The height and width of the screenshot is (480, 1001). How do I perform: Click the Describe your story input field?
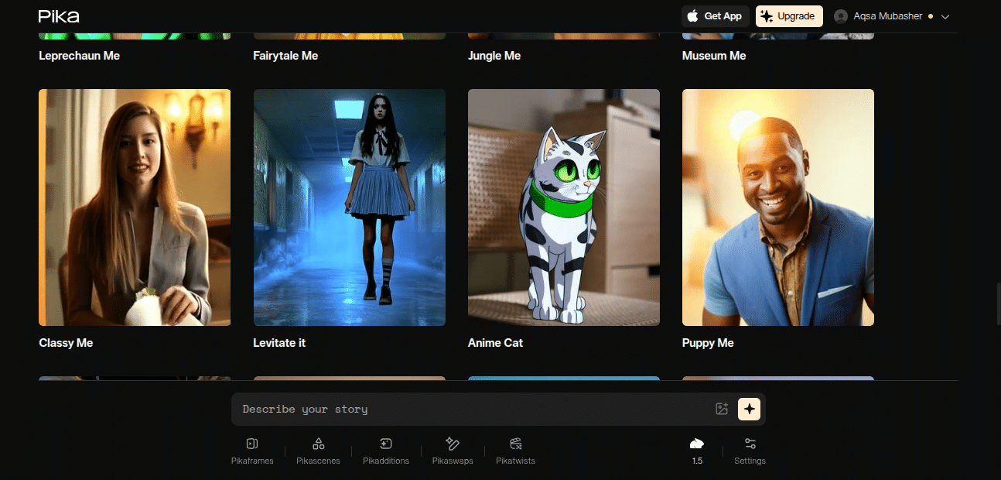coord(472,409)
